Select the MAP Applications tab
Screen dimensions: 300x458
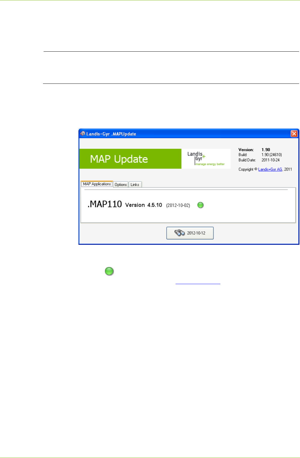[x=97, y=184]
